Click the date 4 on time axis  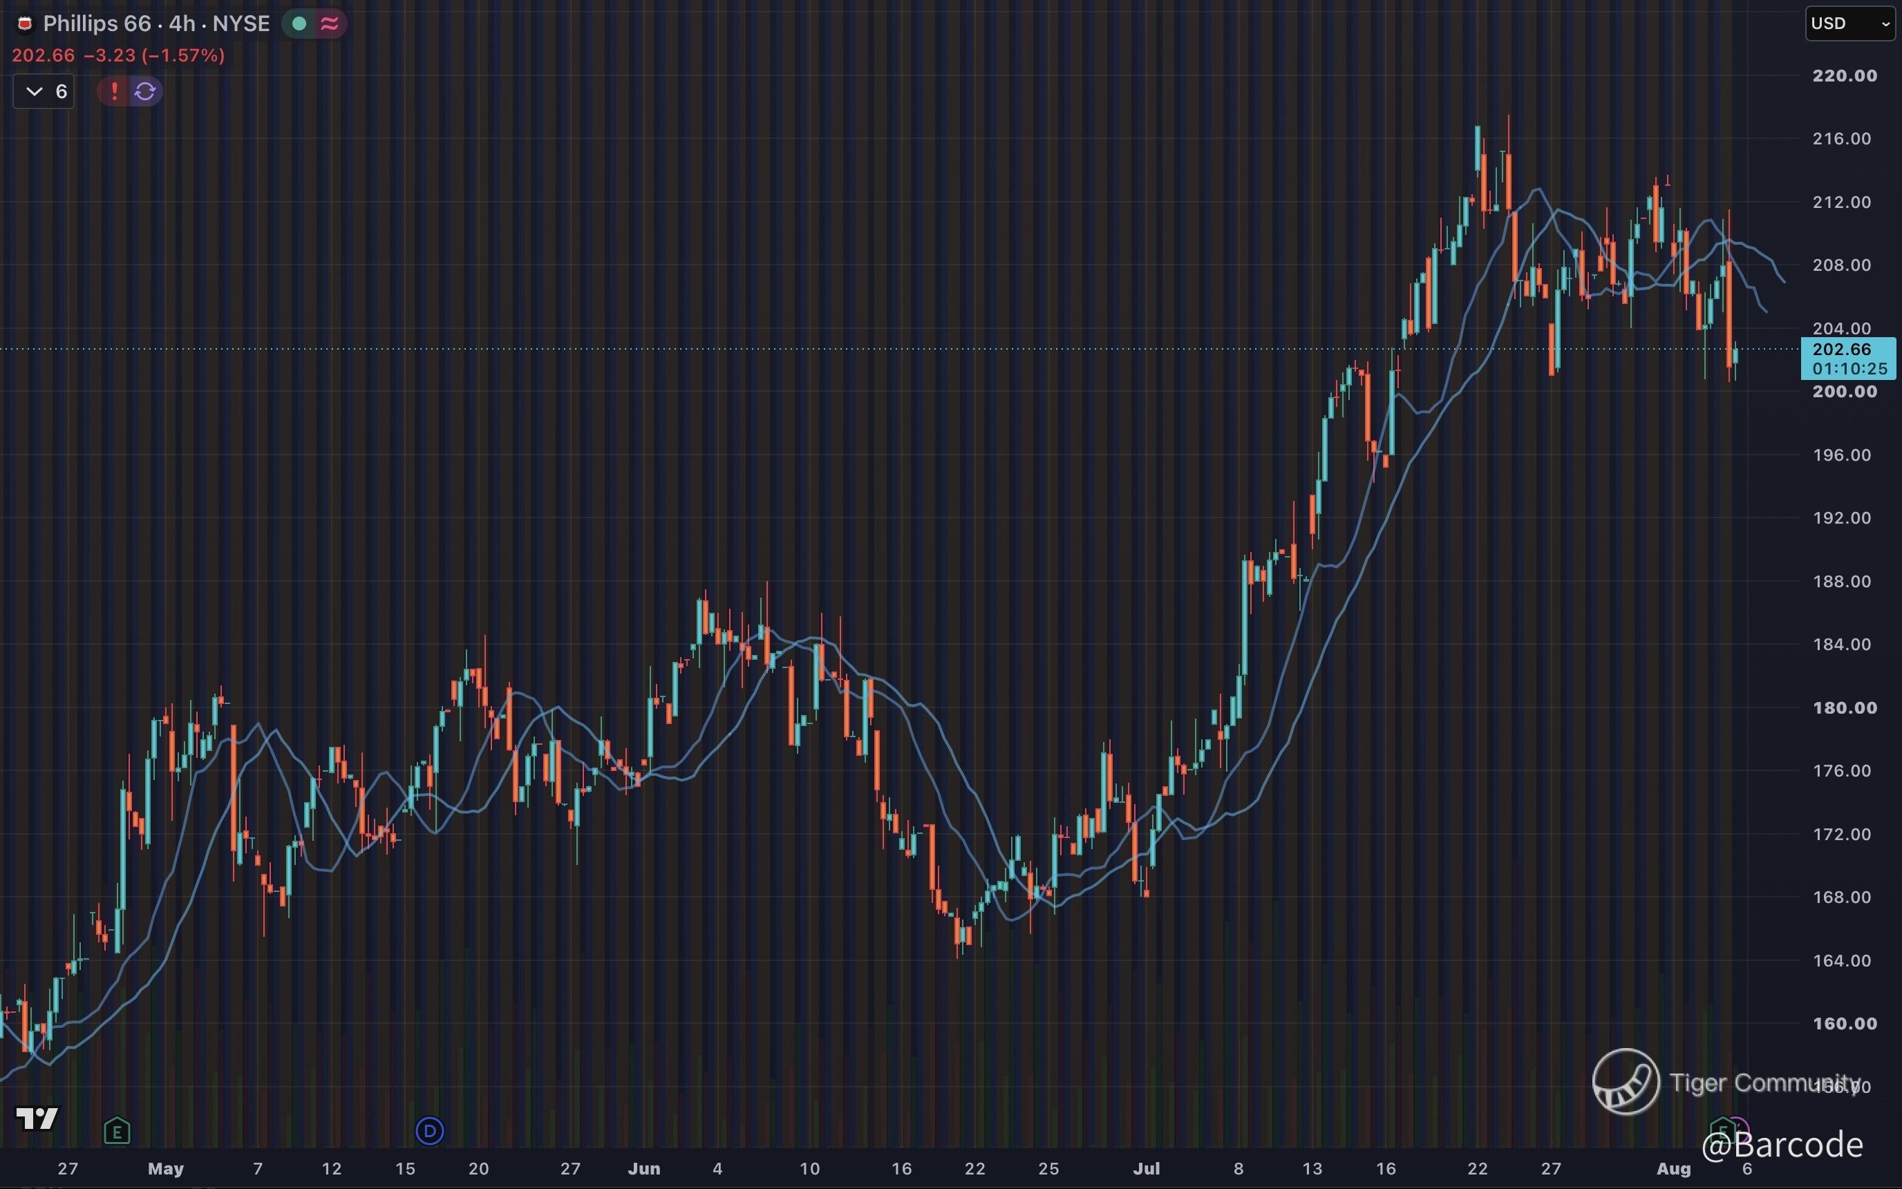click(717, 1168)
